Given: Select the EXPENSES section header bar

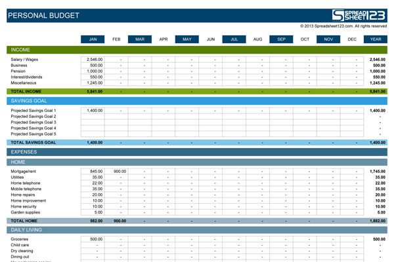Looking at the screenshot, I should [197, 152].
